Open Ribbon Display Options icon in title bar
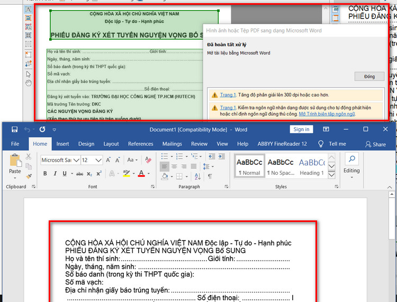 pyautogui.click(x=326, y=129)
